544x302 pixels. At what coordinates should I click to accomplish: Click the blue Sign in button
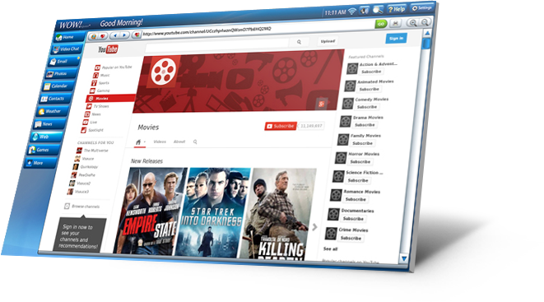click(396, 39)
